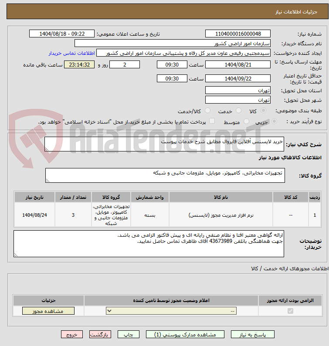Click the اطلاعات کالاهای مورد نیاز heading
Screen dimensions: 329x346
[290, 158]
